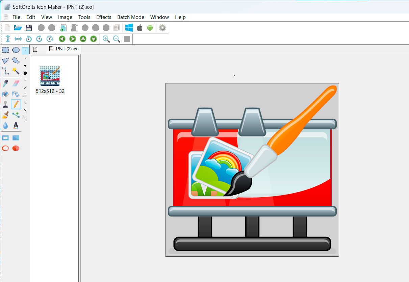Screen dimensions: 409x282
Task: Select the Elliptical selection tool
Action: [x=16, y=50]
